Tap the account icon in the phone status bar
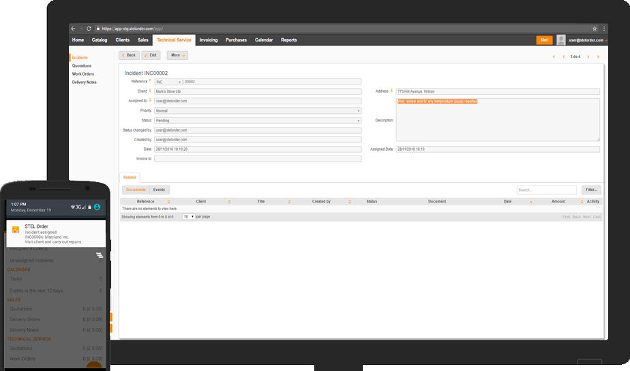 [97, 207]
